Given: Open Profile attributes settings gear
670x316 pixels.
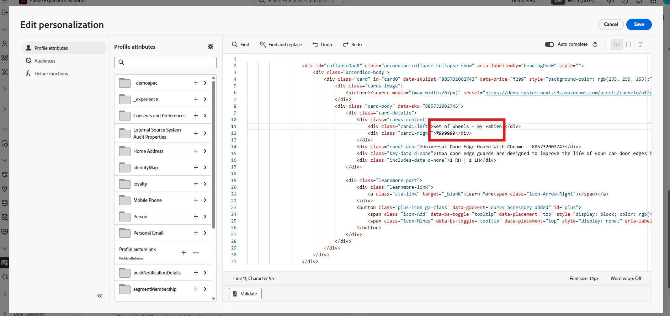Looking at the screenshot, I should click(x=211, y=47).
